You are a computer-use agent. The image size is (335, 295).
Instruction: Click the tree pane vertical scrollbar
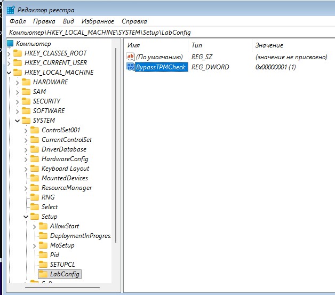(x=116, y=145)
